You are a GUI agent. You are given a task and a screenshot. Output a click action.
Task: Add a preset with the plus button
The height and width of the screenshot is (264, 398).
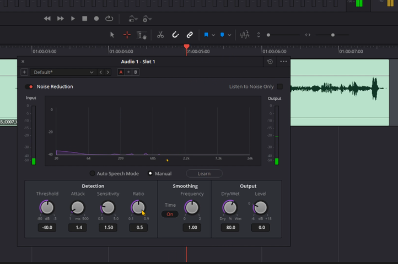click(x=24, y=72)
